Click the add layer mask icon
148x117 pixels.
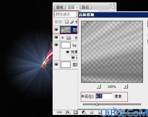click(x=75, y=112)
